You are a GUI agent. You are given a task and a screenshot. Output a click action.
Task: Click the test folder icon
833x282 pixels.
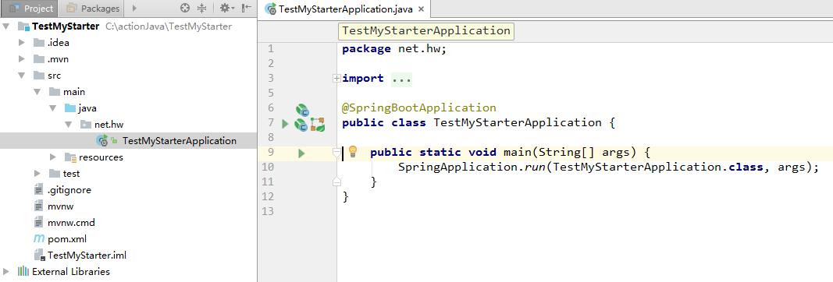(54, 174)
